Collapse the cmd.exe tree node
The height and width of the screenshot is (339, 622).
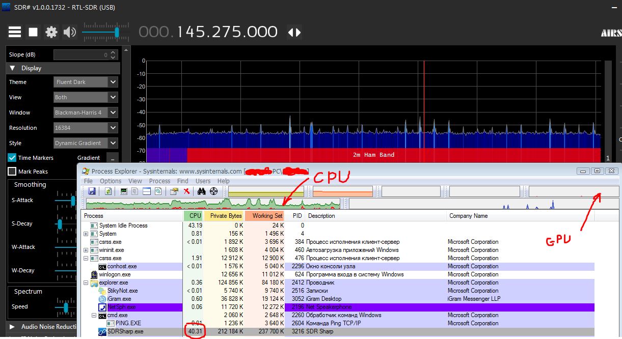coord(94,315)
